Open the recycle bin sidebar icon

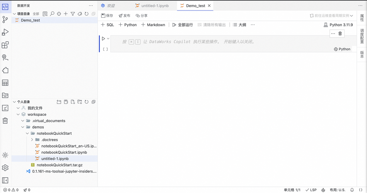click(5, 120)
